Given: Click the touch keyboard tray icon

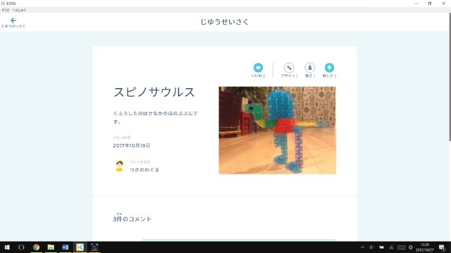Looking at the screenshot, I should [x=401, y=247].
